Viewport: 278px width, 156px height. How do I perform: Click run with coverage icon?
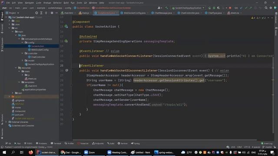click(218, 8)
